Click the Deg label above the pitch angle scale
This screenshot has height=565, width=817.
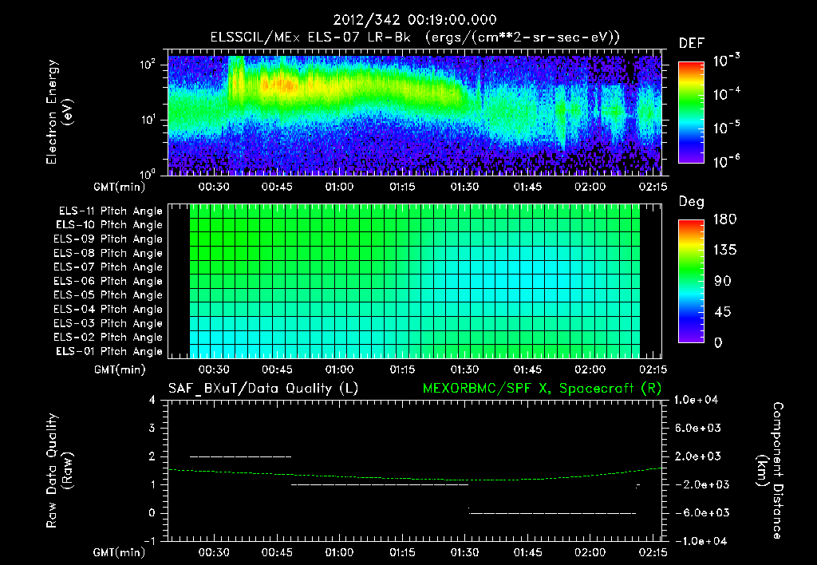[692, 202]
